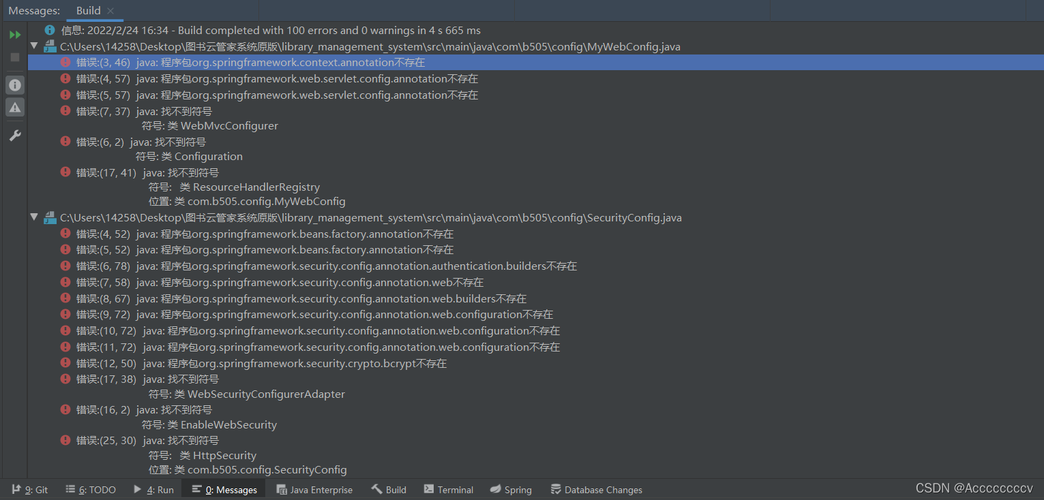Select the Build completed with 100 errors line

[271, 30]
